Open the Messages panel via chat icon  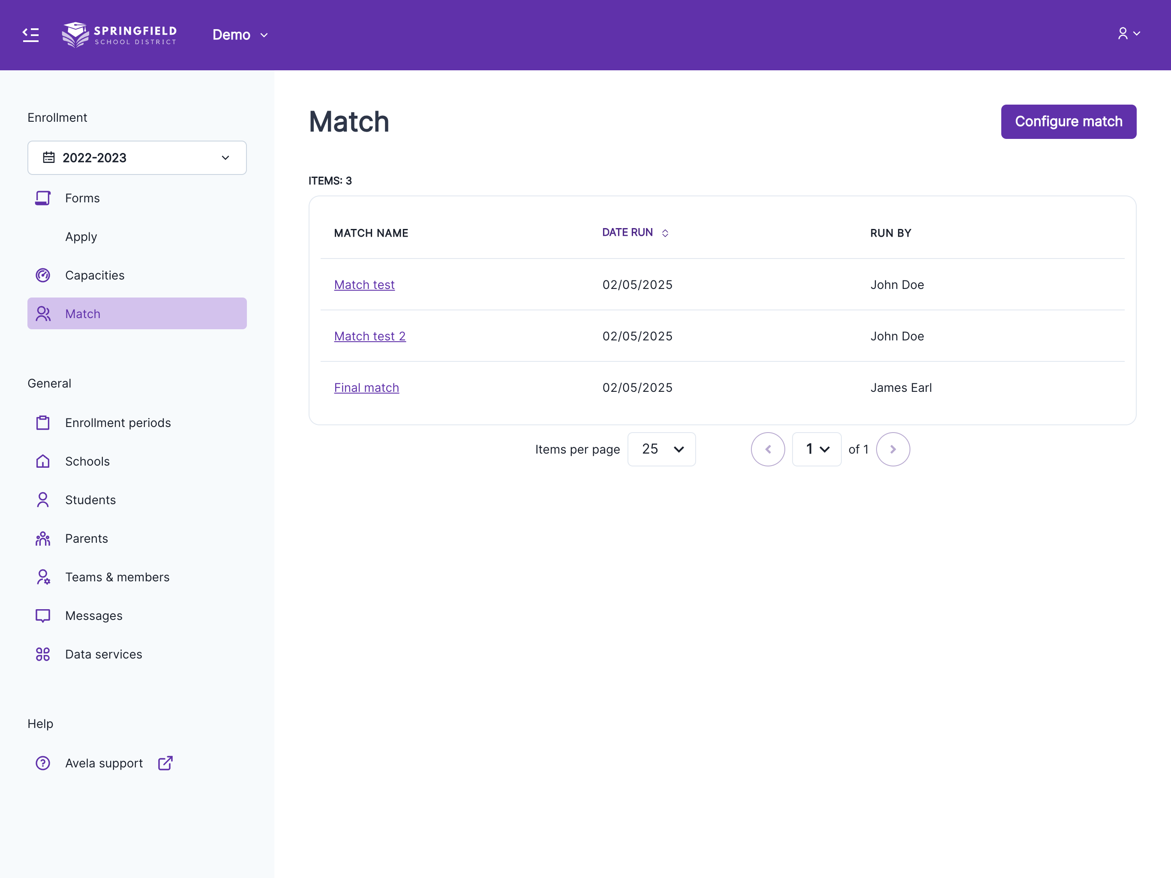(42, 615)
